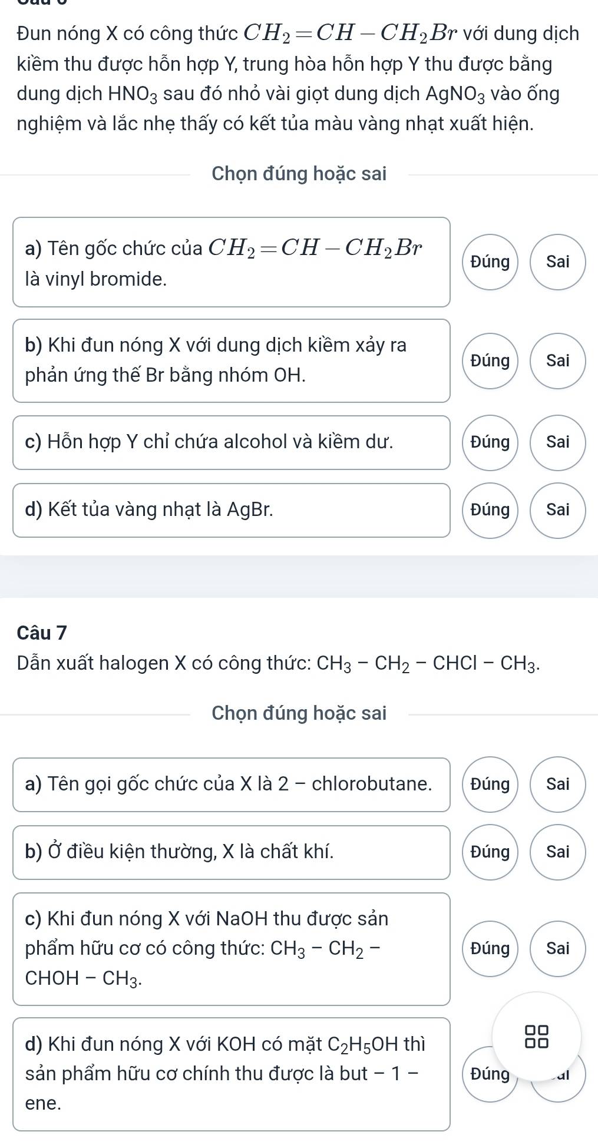Mark the vinyl bromide statement as Đúng
Screen dimensions: 598x1145
point(490,262)
